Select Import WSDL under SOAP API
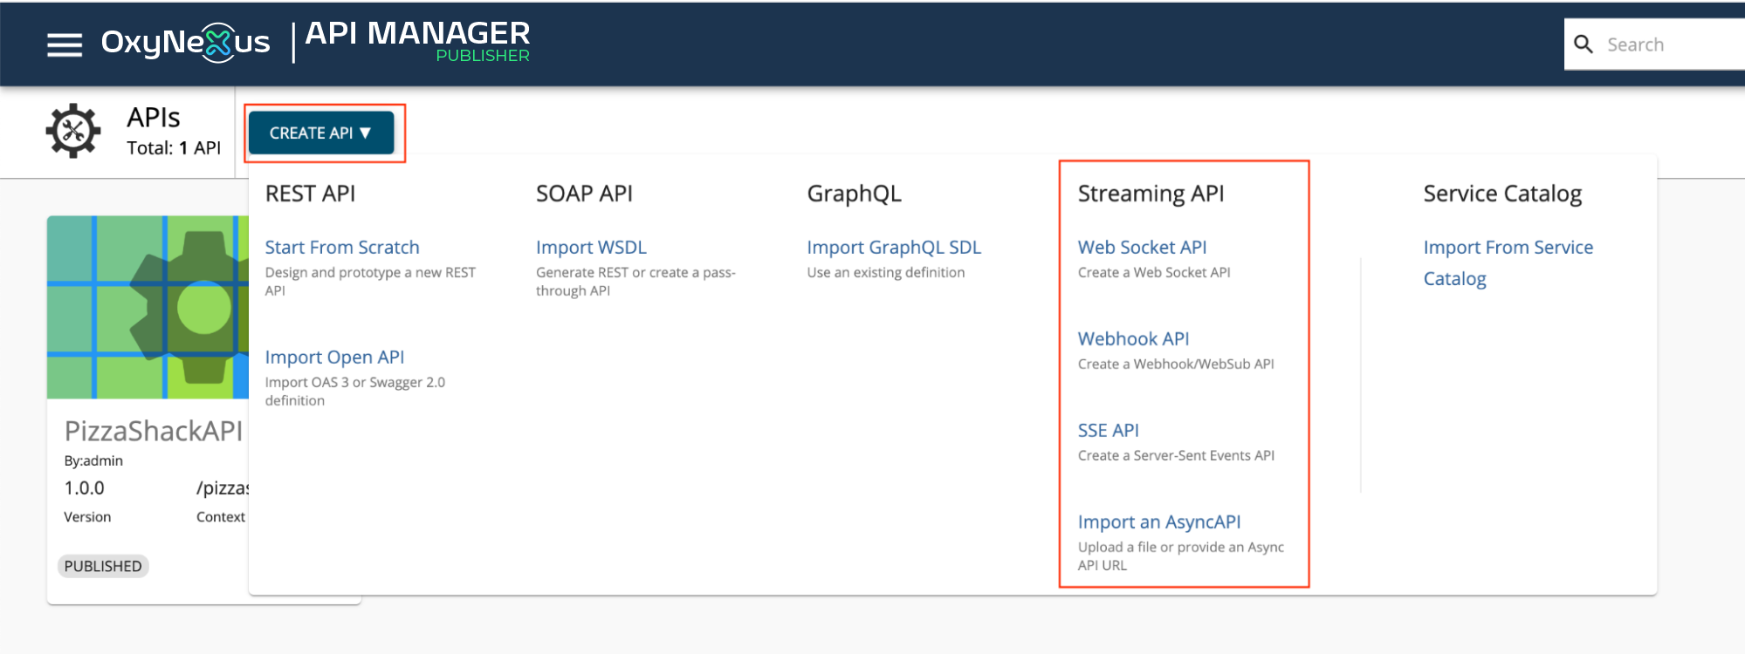1745x654 pixels. (591, 248)
